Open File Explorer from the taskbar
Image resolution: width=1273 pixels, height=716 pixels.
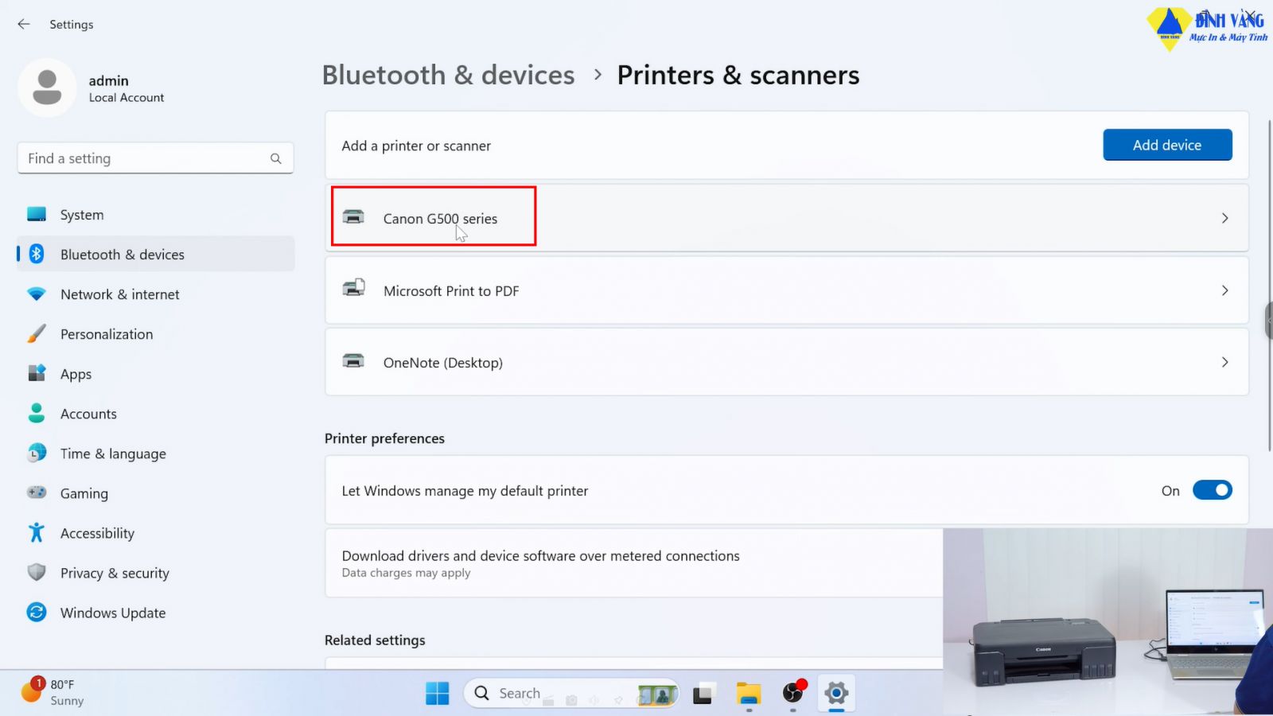coord(748,694)
